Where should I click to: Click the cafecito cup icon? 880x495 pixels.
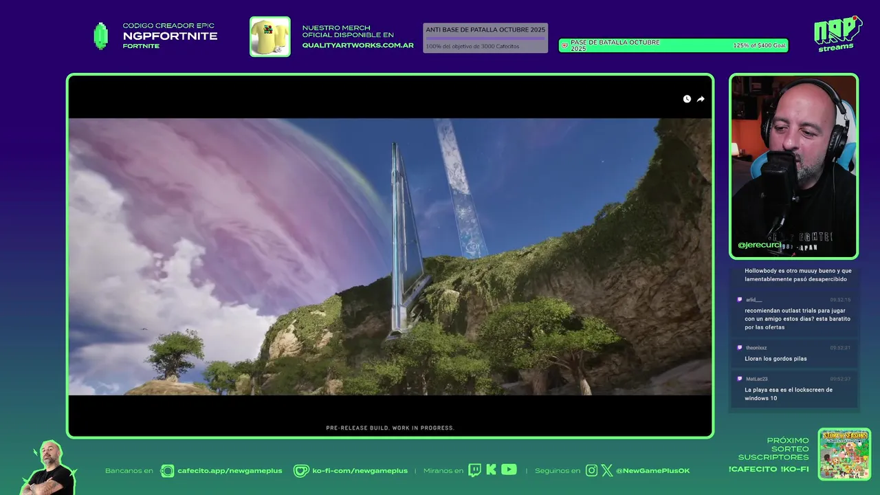pyautogui.click(x=167, y=471)
